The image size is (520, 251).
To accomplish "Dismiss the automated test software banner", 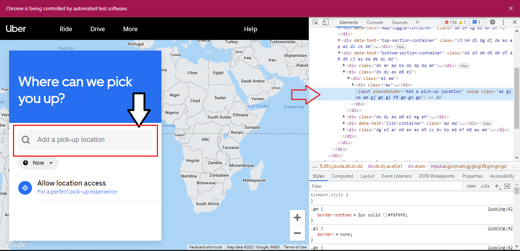I will [511, 8].
